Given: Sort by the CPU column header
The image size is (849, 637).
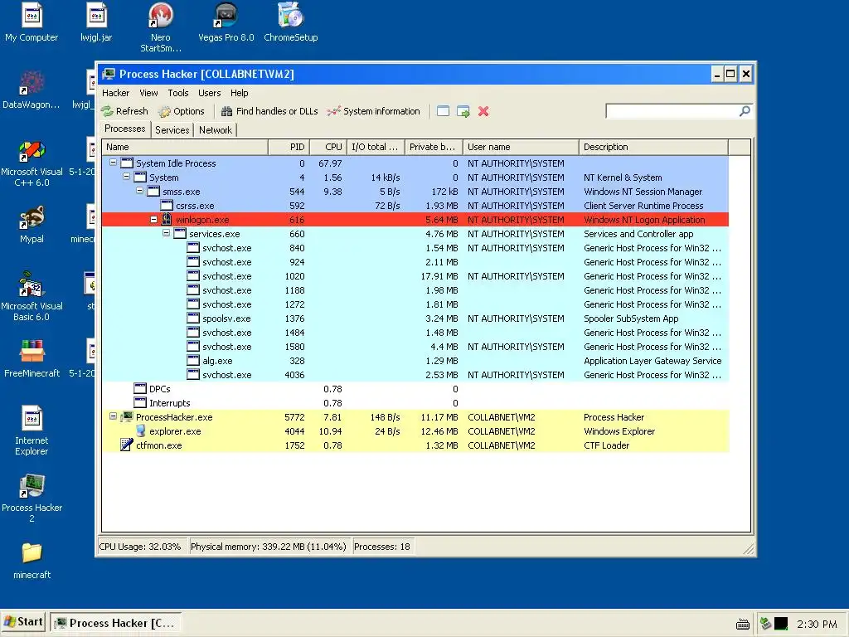Looking at the screenshot, I should [x=328, y=147].
